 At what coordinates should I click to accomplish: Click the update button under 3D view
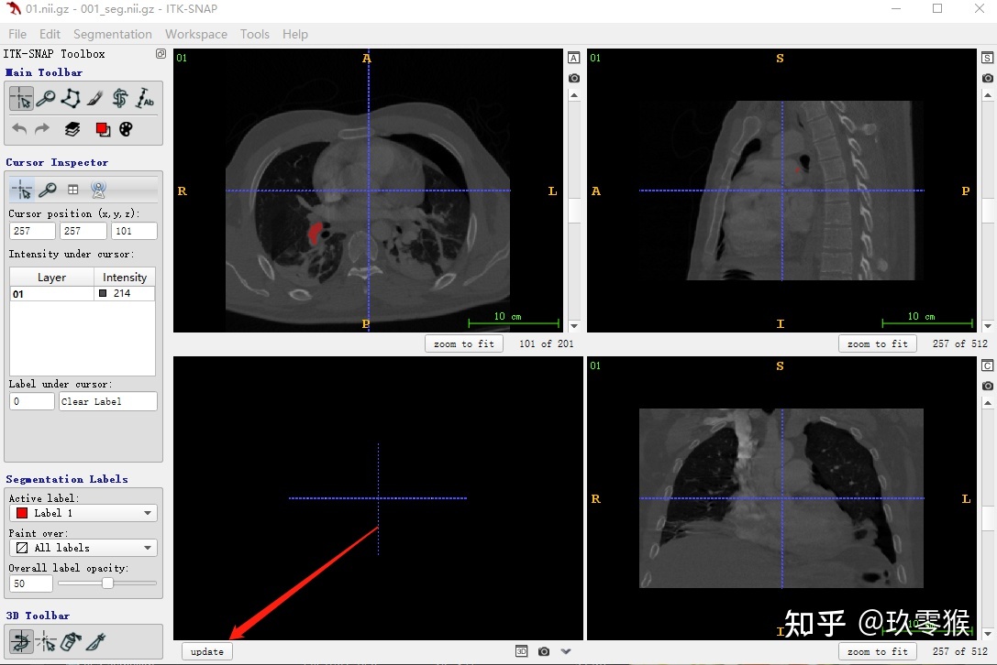207,651
